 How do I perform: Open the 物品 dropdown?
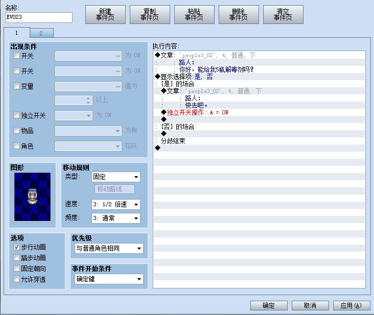coord(88,131)
